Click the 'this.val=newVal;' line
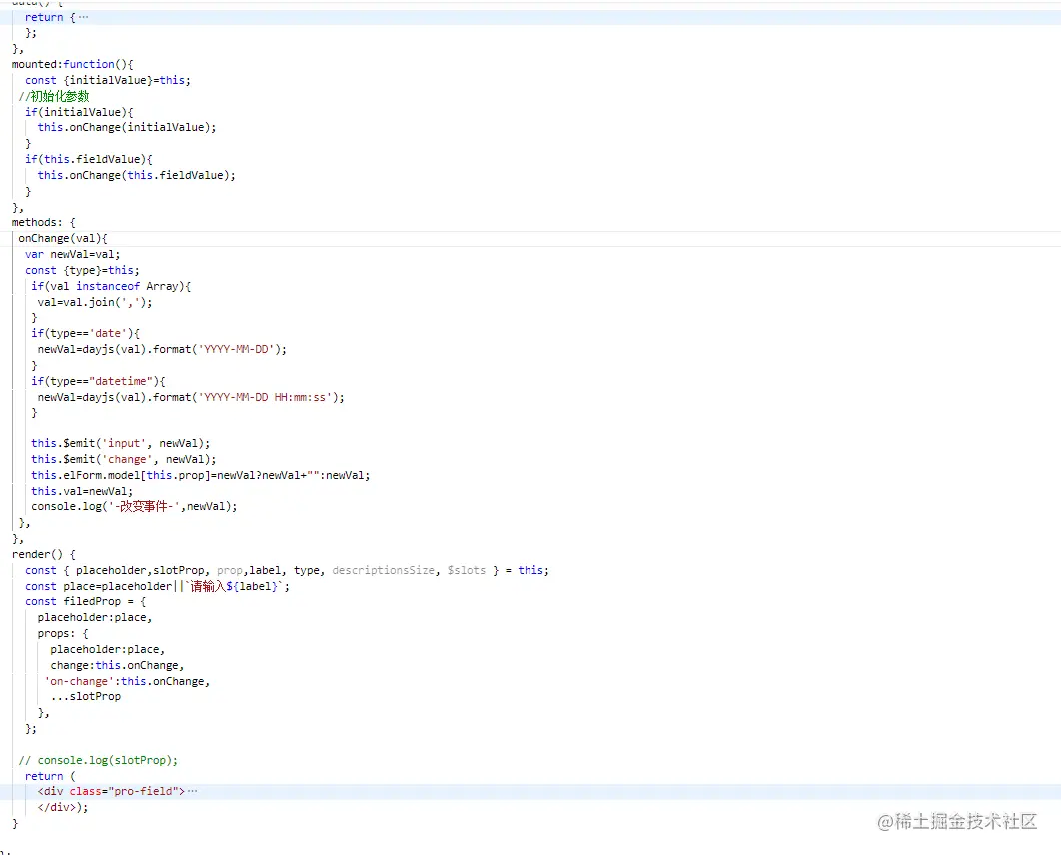The image size is (1061, 855). point(82,491)
